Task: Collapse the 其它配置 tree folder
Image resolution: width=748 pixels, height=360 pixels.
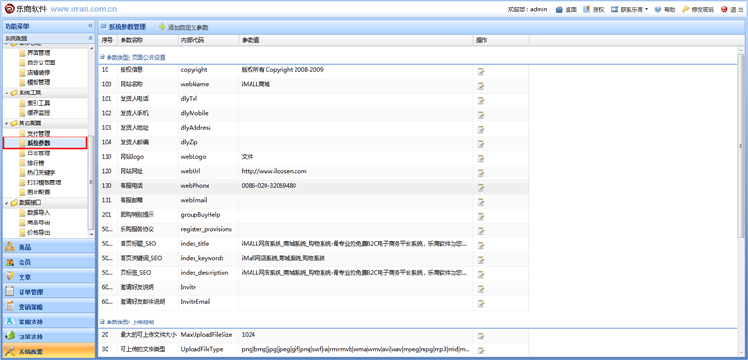Action: click(x=7, y=123)
